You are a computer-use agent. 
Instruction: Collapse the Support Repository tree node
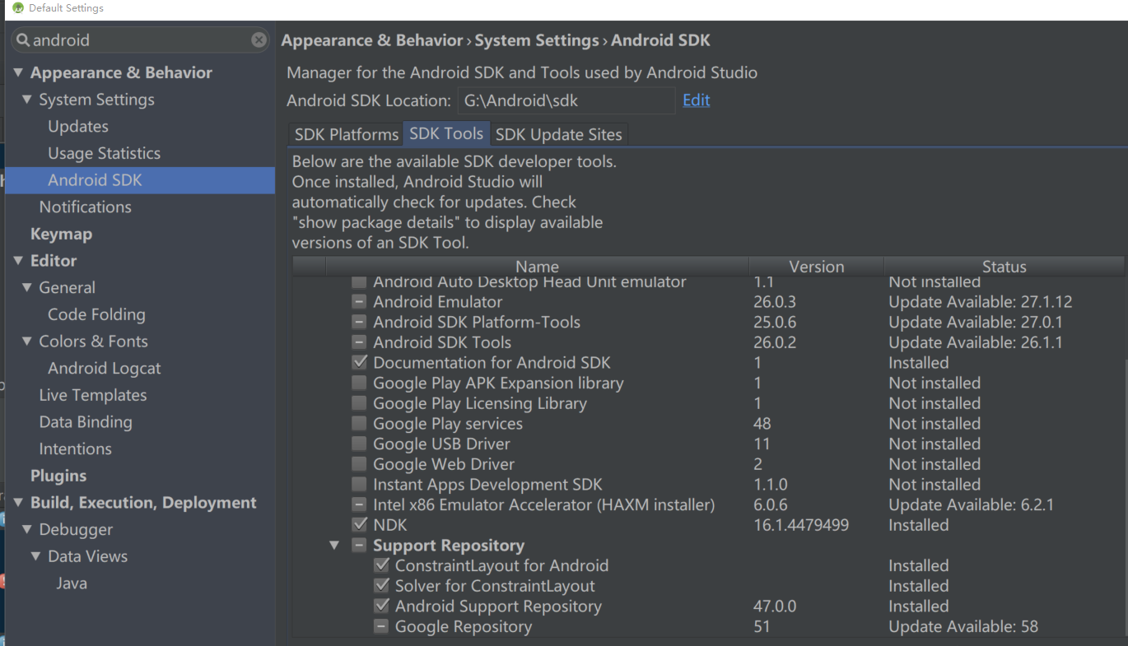coord(334,546)
